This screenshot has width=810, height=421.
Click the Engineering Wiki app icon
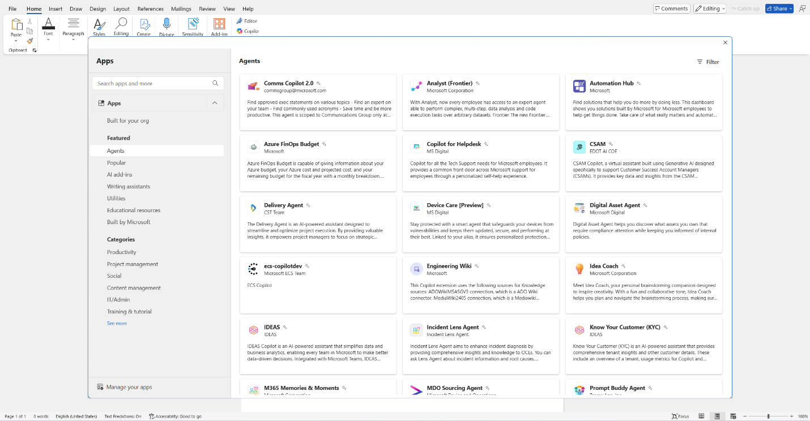416,269
